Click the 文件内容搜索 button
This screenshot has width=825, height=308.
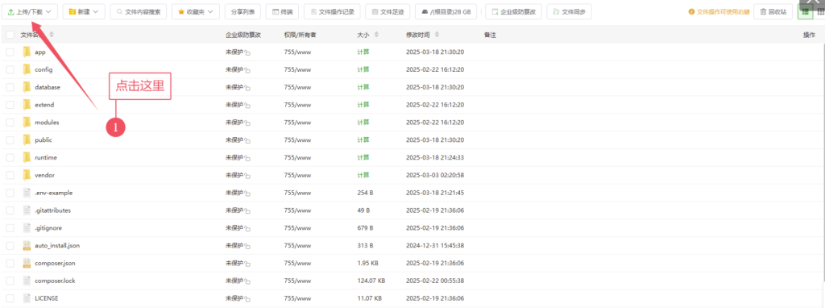coord(139,11)
